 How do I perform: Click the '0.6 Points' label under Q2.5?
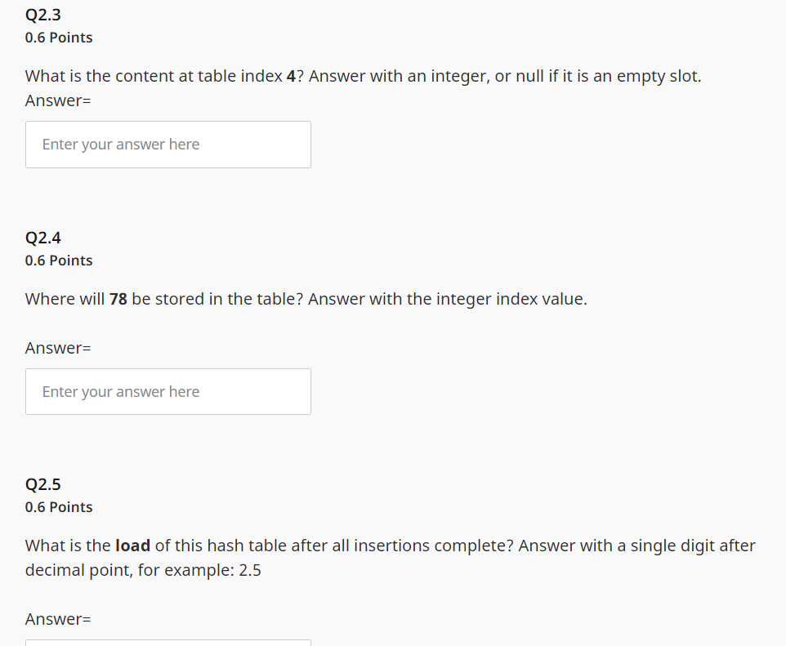coord(59,507)
